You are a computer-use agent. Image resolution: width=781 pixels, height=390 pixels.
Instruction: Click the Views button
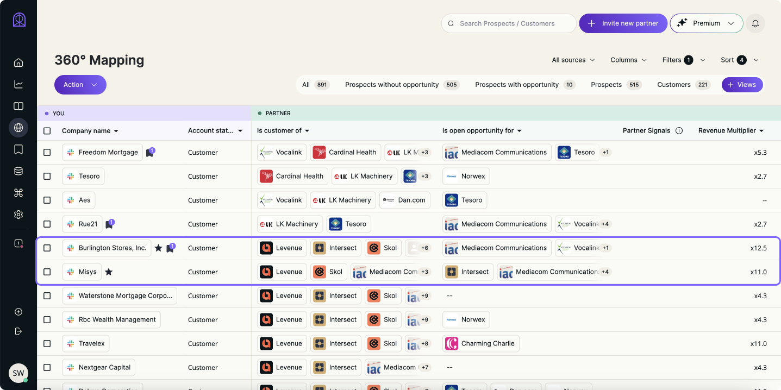(x=742, y=85)
